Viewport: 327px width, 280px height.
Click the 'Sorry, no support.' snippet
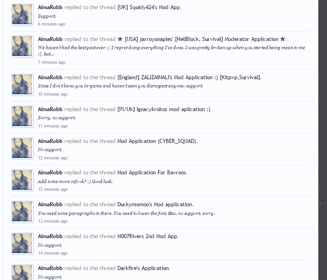point(57,118)
